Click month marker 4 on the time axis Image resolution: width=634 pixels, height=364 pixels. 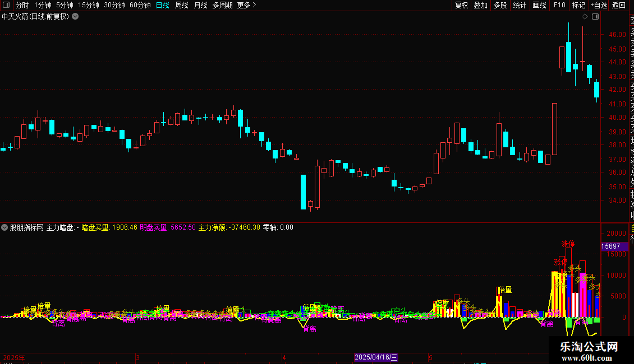284,357
